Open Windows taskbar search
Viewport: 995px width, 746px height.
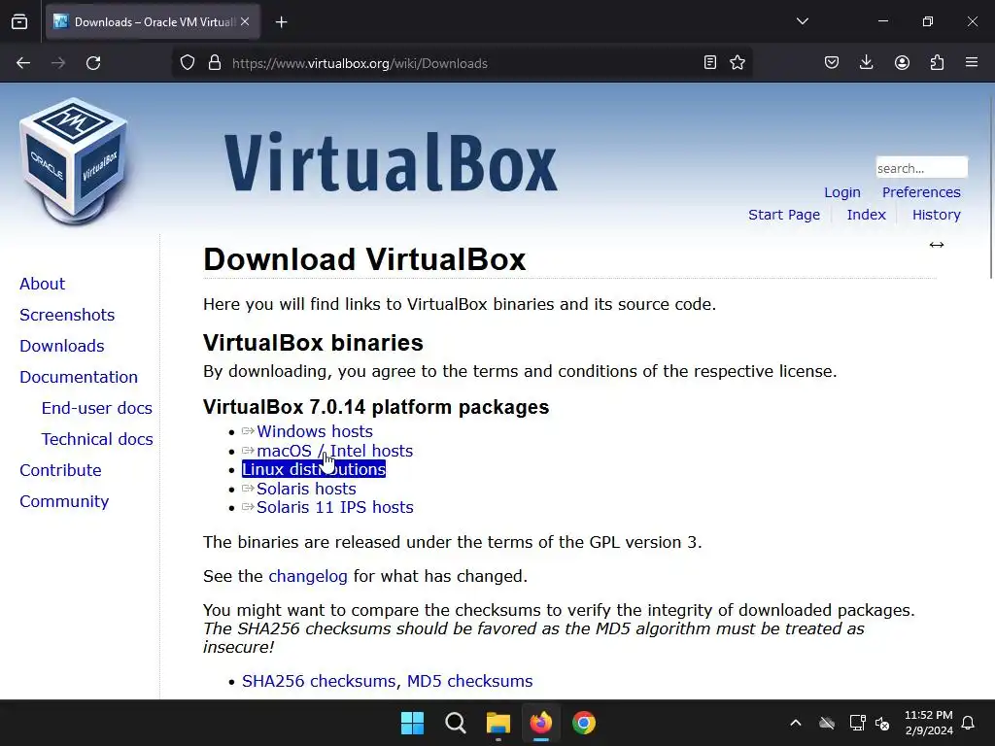coord(455,723)
